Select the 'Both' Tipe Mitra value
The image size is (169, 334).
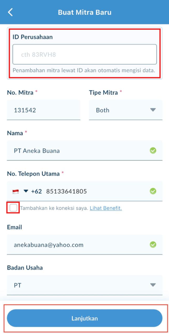(103, 110)
